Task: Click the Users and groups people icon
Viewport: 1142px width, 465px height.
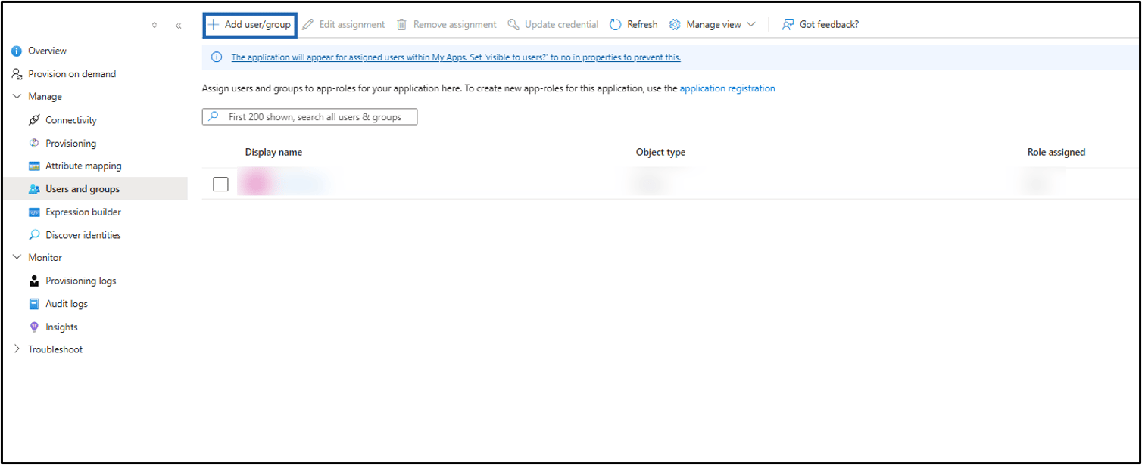Action: [34, 189]
